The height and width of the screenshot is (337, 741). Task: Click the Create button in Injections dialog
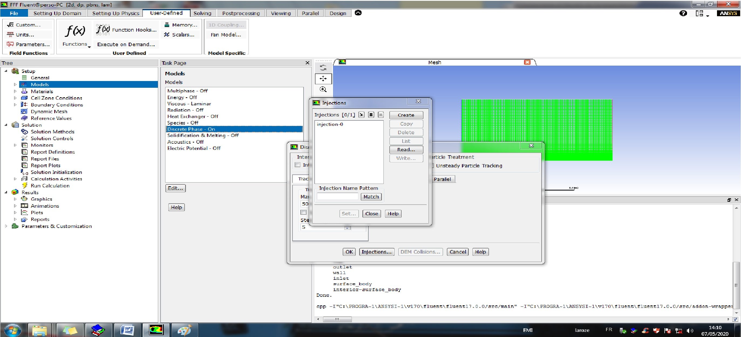(x=406, y=115)
